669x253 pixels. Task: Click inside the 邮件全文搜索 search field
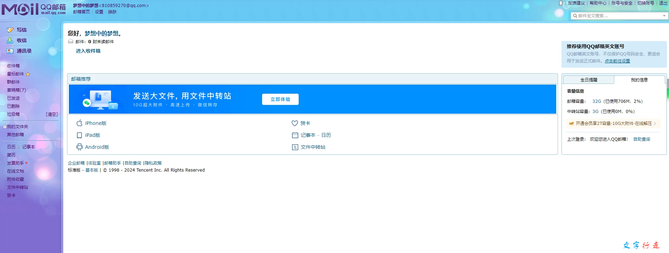point(619,16)
